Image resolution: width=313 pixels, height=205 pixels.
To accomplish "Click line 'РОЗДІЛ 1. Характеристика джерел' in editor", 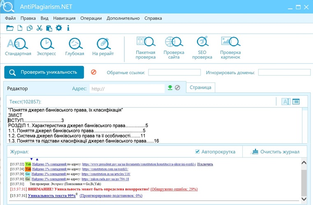I will tap(78, 125).
